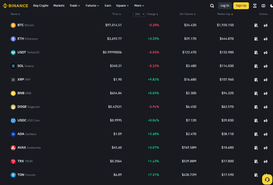The image size is (273, 185).
Task: Select AVAX volume $769.58M
Action: pos(189,148)
